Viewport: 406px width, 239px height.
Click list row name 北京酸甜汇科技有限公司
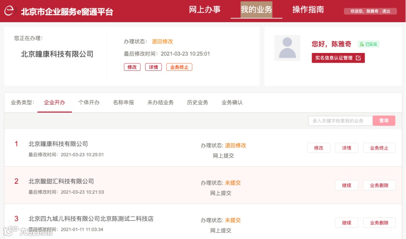(x=61, y=181)
